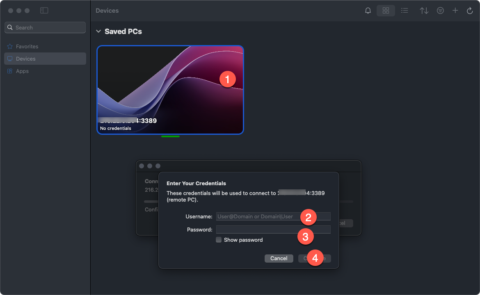The width and height of the screenshot is (480, 295).
Task: Click Continue in the credentials dialog
Action: [314, 258]
